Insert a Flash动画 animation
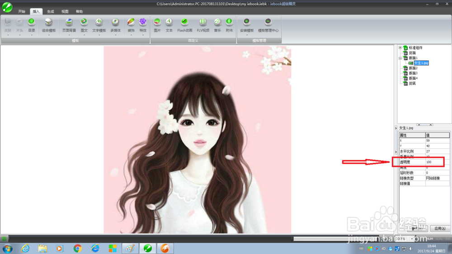Screen dimensions: 452x254 [x=184, y=25]
